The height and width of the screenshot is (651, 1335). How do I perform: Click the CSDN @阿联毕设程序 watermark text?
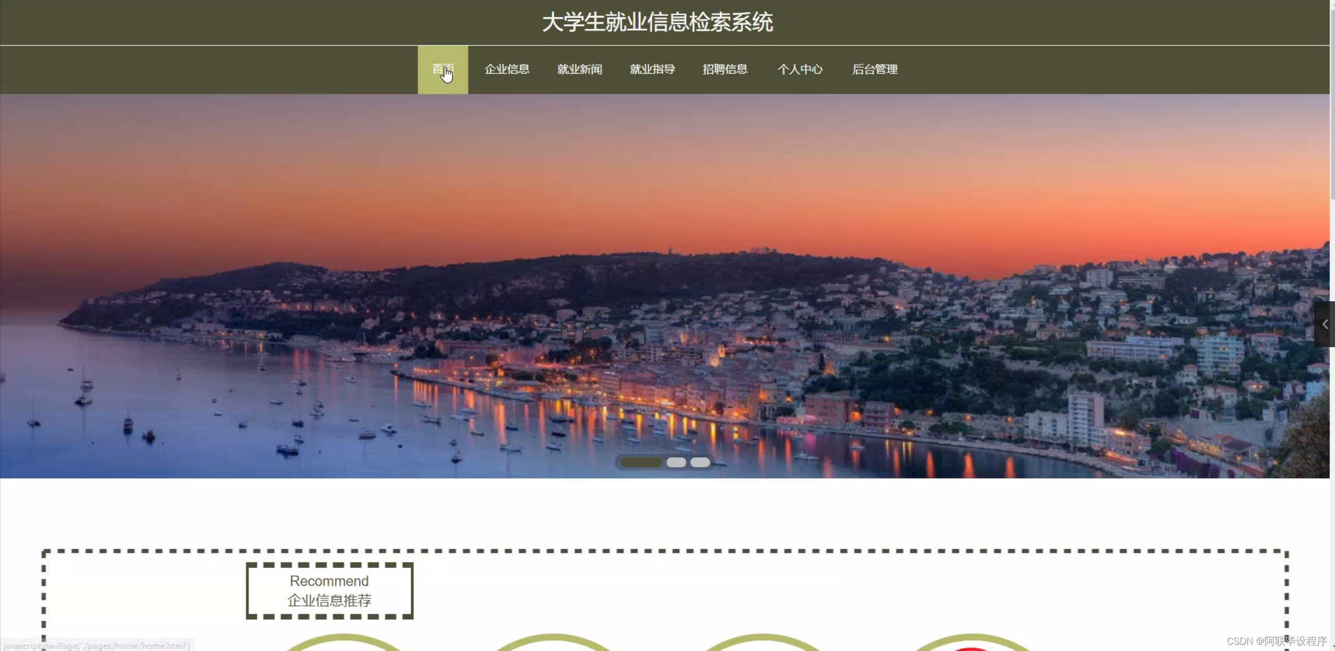(x=1276, y=641)
